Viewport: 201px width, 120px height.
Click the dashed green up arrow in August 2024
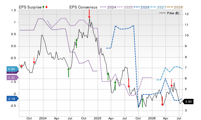(x=77, y=43)
